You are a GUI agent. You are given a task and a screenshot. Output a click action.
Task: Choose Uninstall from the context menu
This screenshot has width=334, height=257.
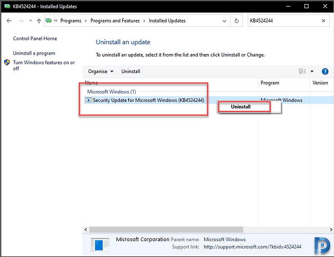pos(241,106)
